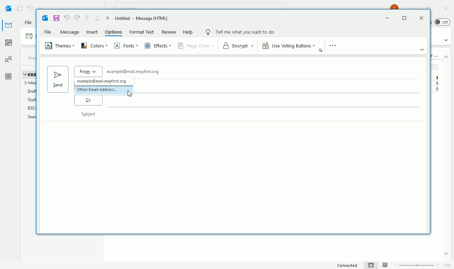Open the Colors theme dropdown
The image size is (454, 269).
(94, 46)
